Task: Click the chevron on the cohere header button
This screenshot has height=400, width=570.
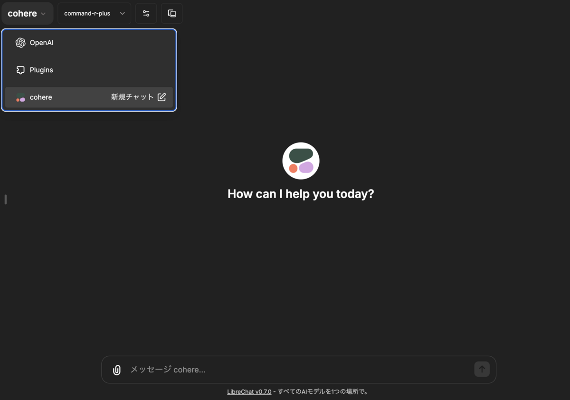Action: [x=43, y=13]
